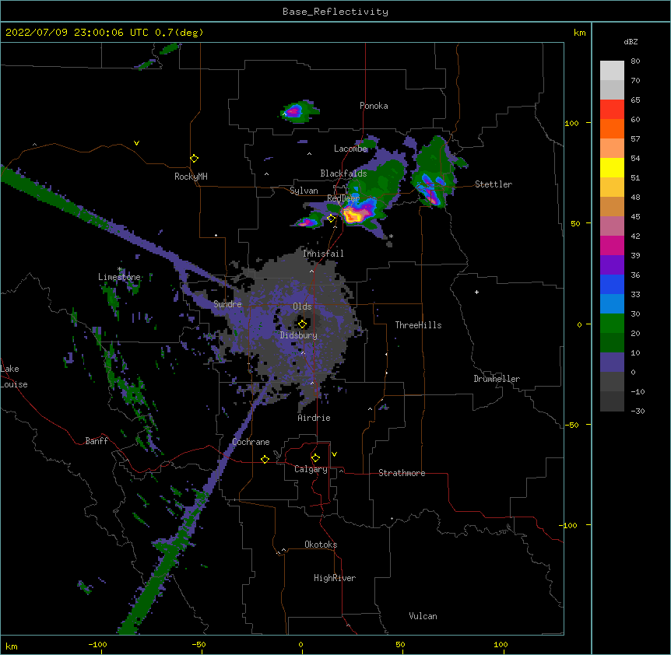Pick the slate purple 10-0 dBZ legend swatch
The image size is (671, 655).
coord(612,363)
